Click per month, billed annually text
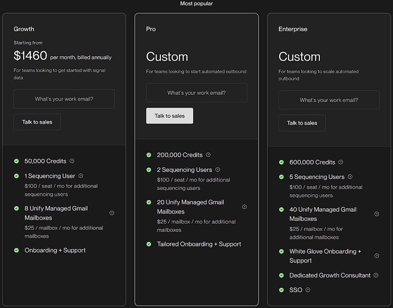393x308 pixels. point(81,57)
